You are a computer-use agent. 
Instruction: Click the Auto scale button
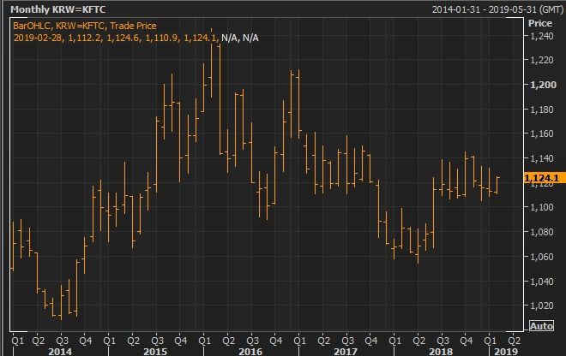[541, 326]
